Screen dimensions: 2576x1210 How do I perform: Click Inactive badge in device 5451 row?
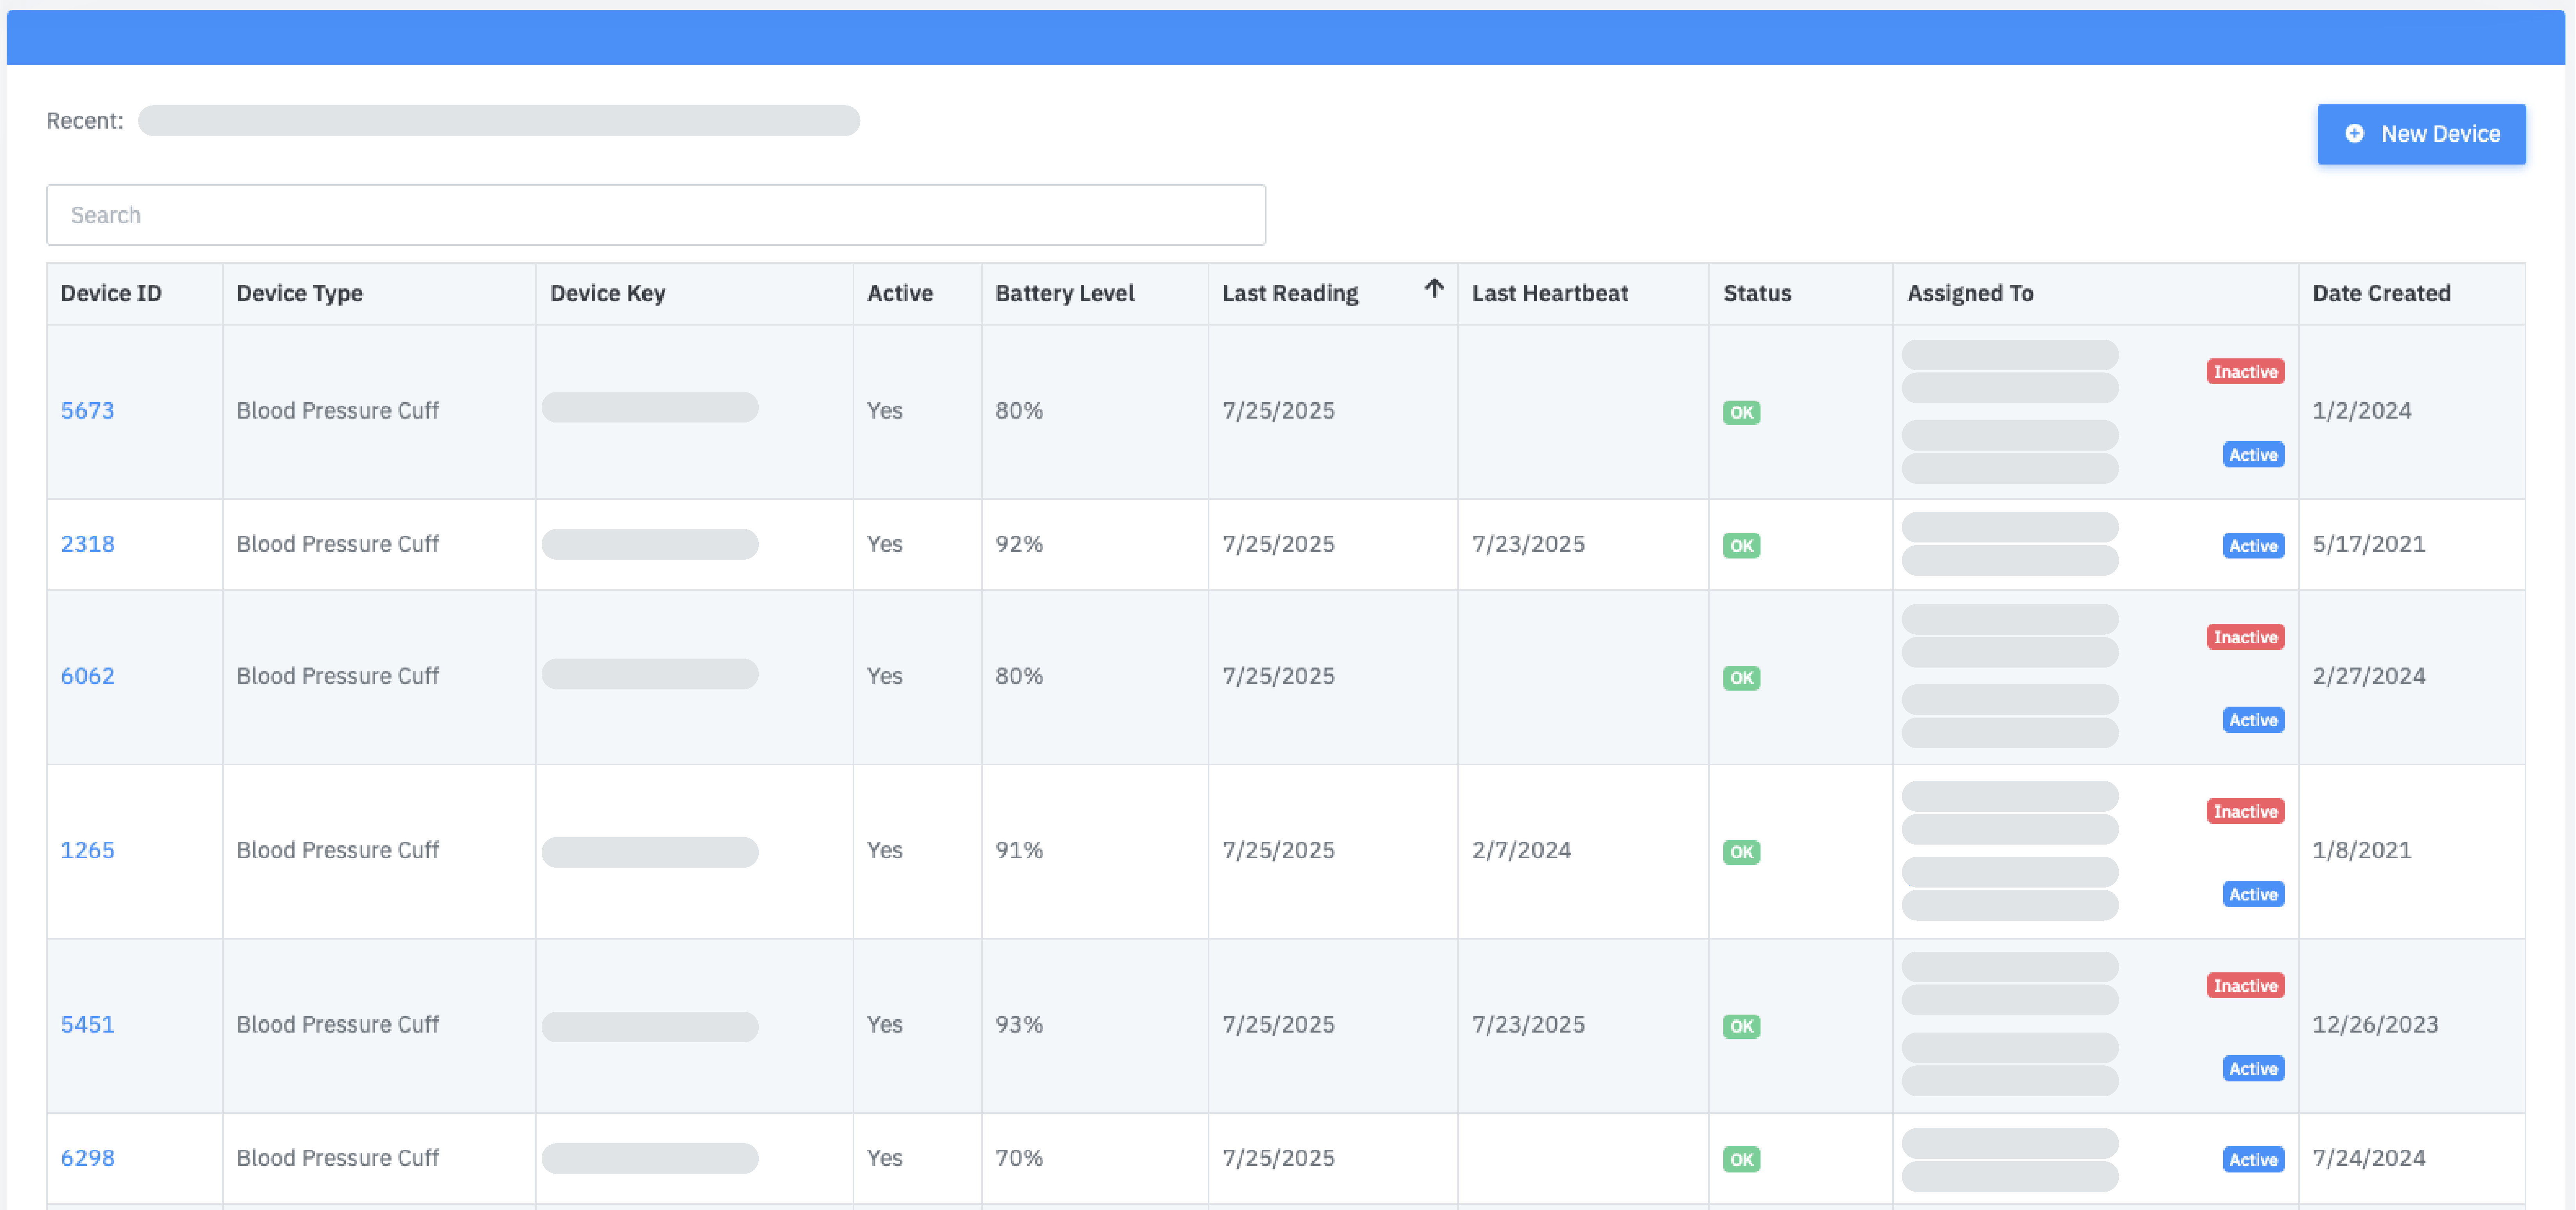(x=2245, y=985)
